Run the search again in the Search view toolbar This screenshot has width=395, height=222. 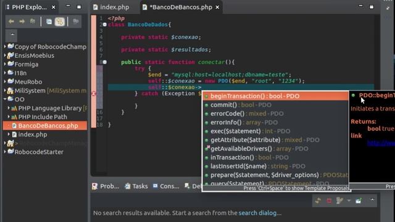point(318,200)
